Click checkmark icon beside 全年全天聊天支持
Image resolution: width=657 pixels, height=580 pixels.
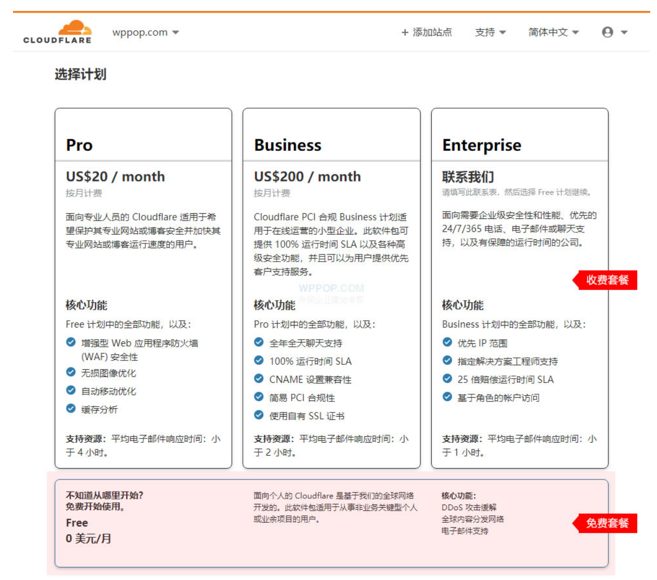coord(259,342)
